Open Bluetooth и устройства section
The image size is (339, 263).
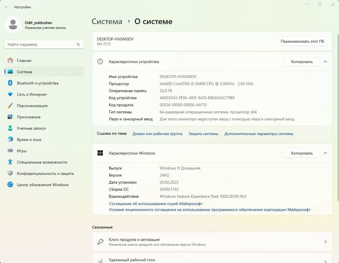(37, 83)
